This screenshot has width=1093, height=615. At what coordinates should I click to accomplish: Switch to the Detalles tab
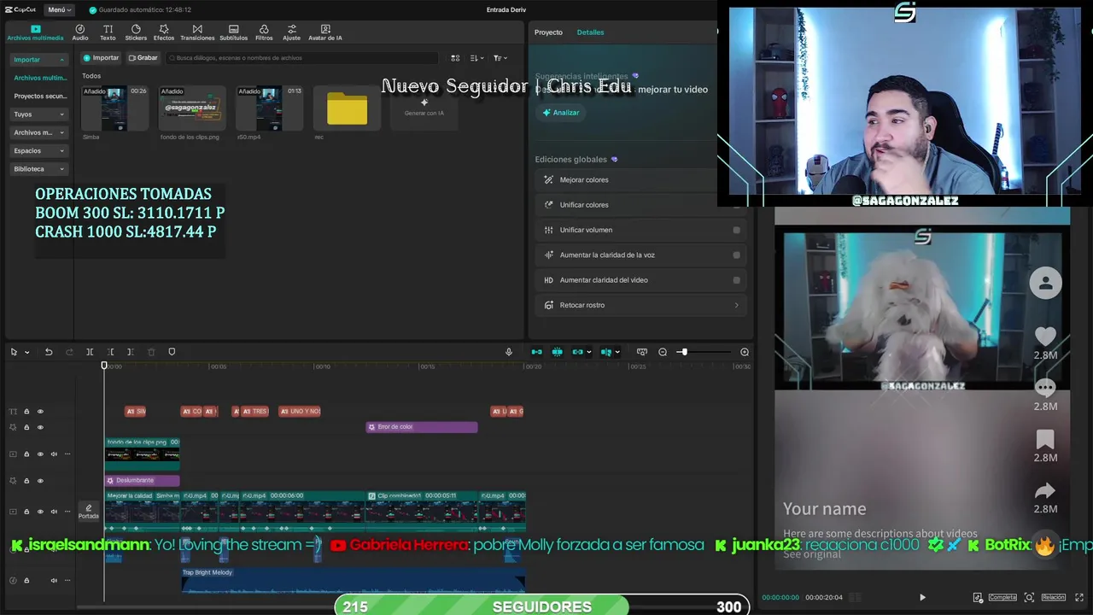coord(590,32)
